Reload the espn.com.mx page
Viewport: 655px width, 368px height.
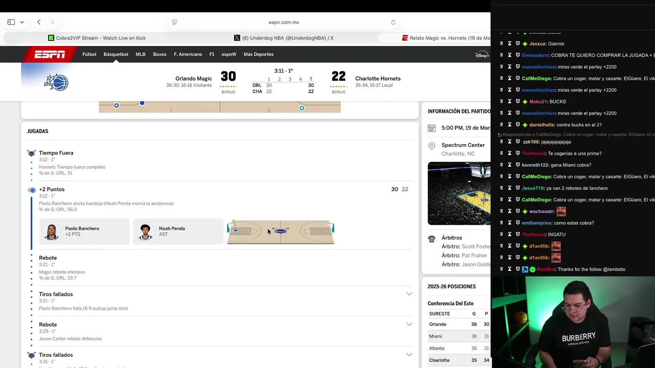click(x=393, y=22)
